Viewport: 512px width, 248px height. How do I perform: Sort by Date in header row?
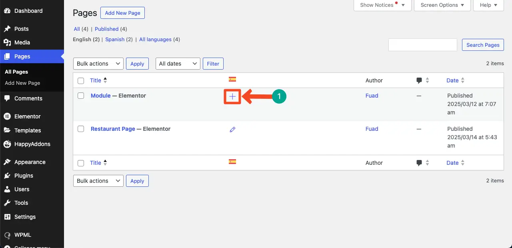(455, 80)
